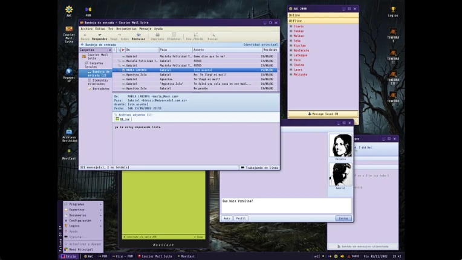This screenshot has width=462, height=260.
Task: Open the Herramientas menu
Action: (x=126, y=28)
